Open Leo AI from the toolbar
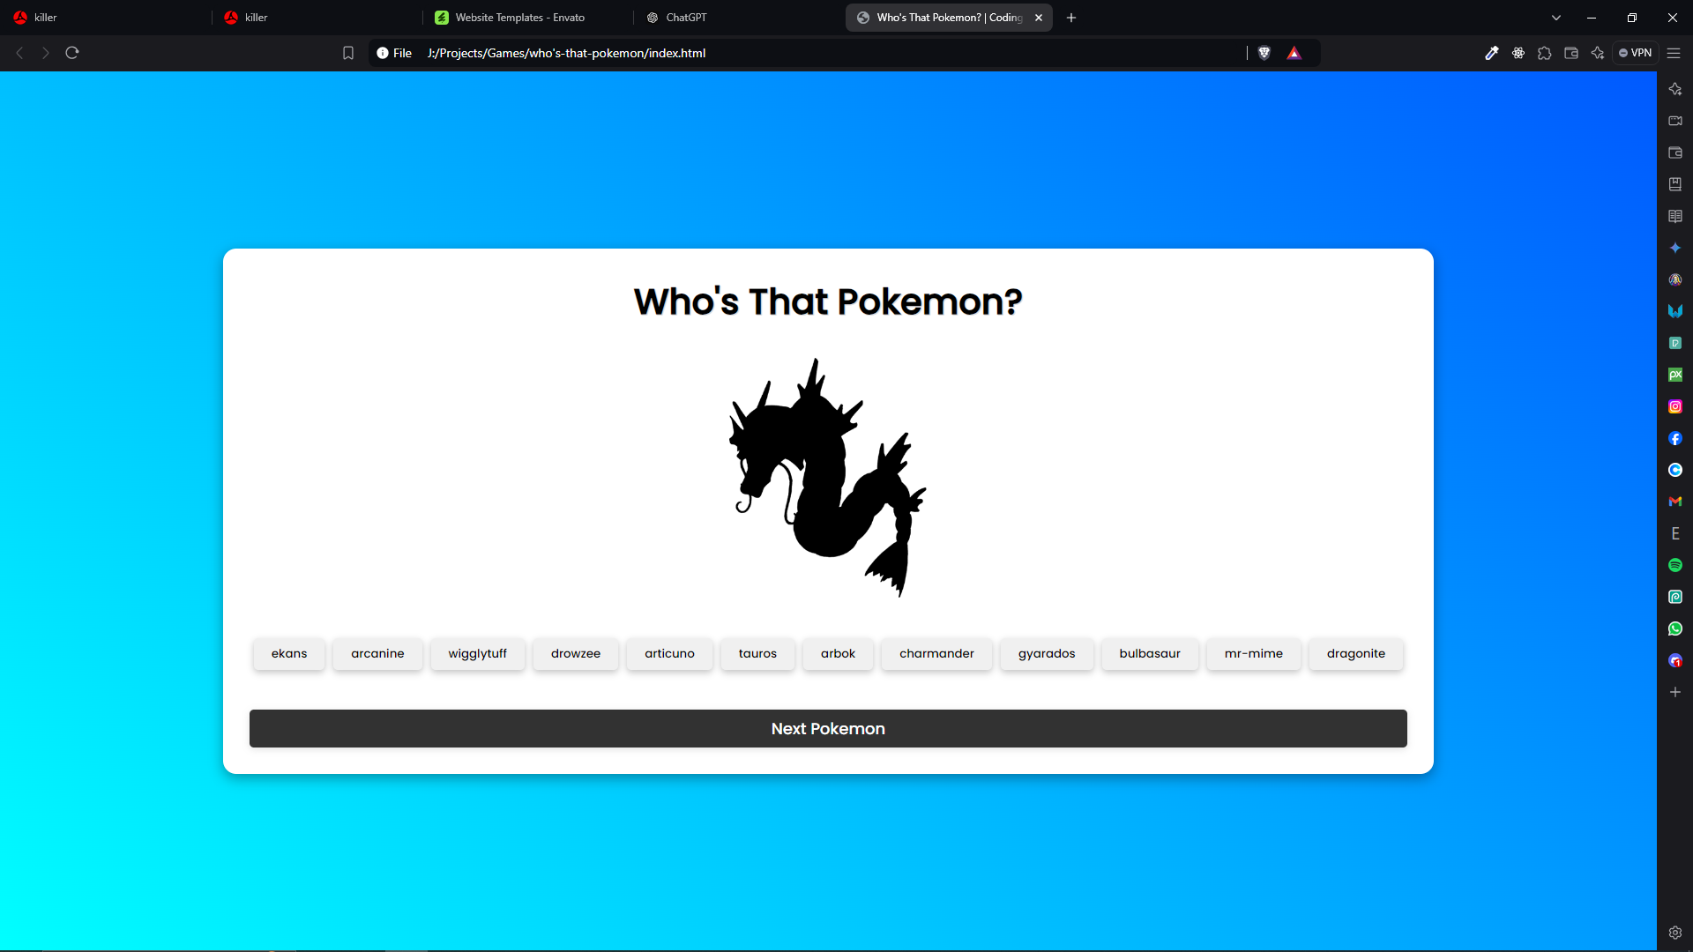 click(x=1598, y=53)
